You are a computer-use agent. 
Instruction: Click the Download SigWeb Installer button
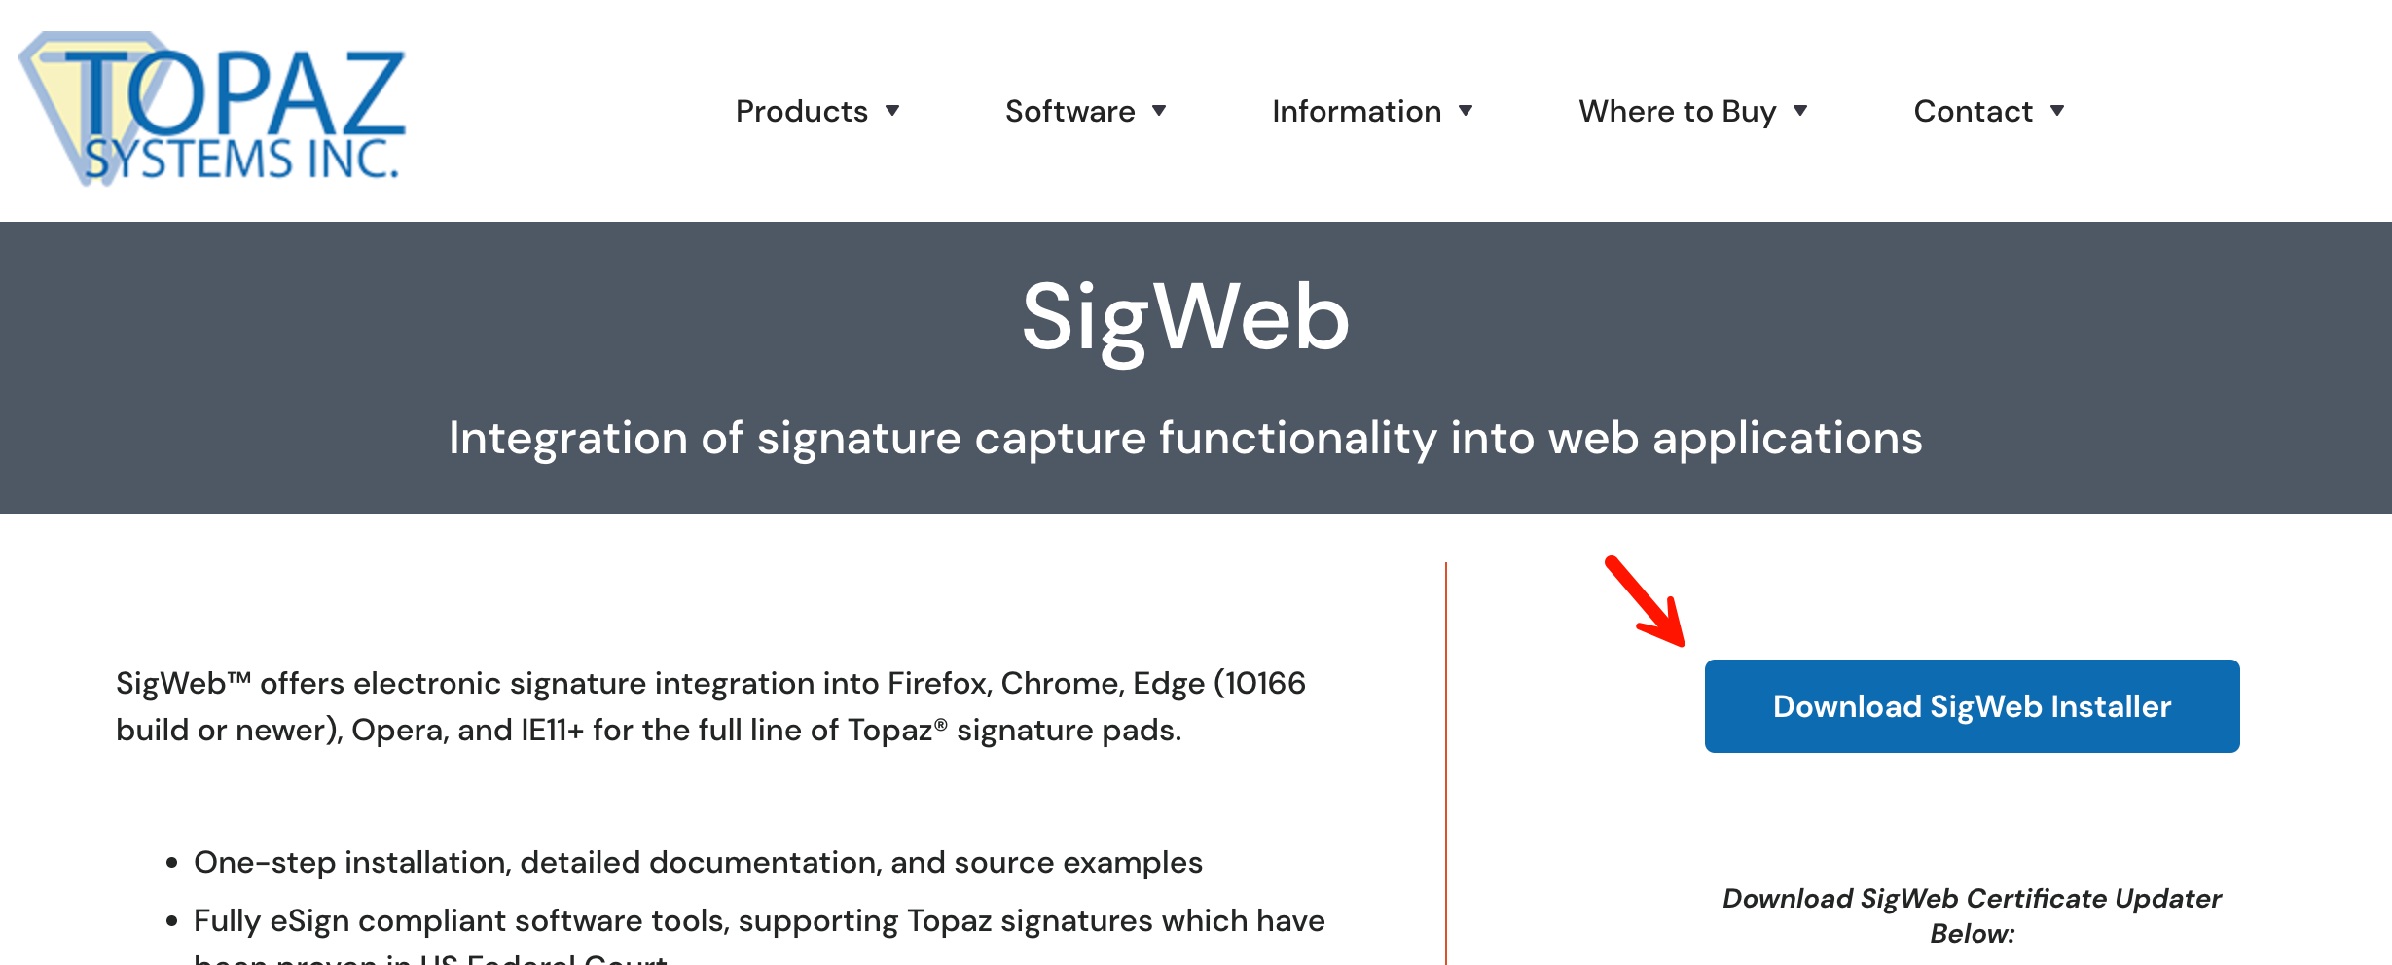pyautogui.click(x=1971, y=706)
